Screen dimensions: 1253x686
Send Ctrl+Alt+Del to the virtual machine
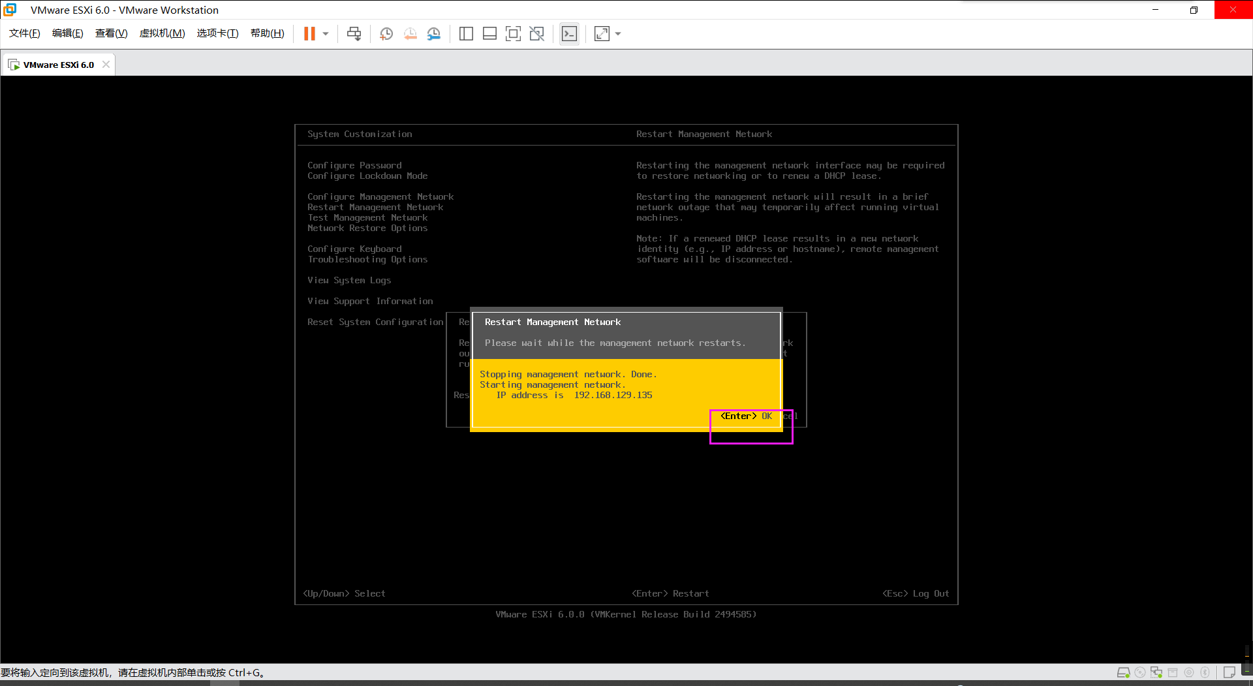pos(354,34)
